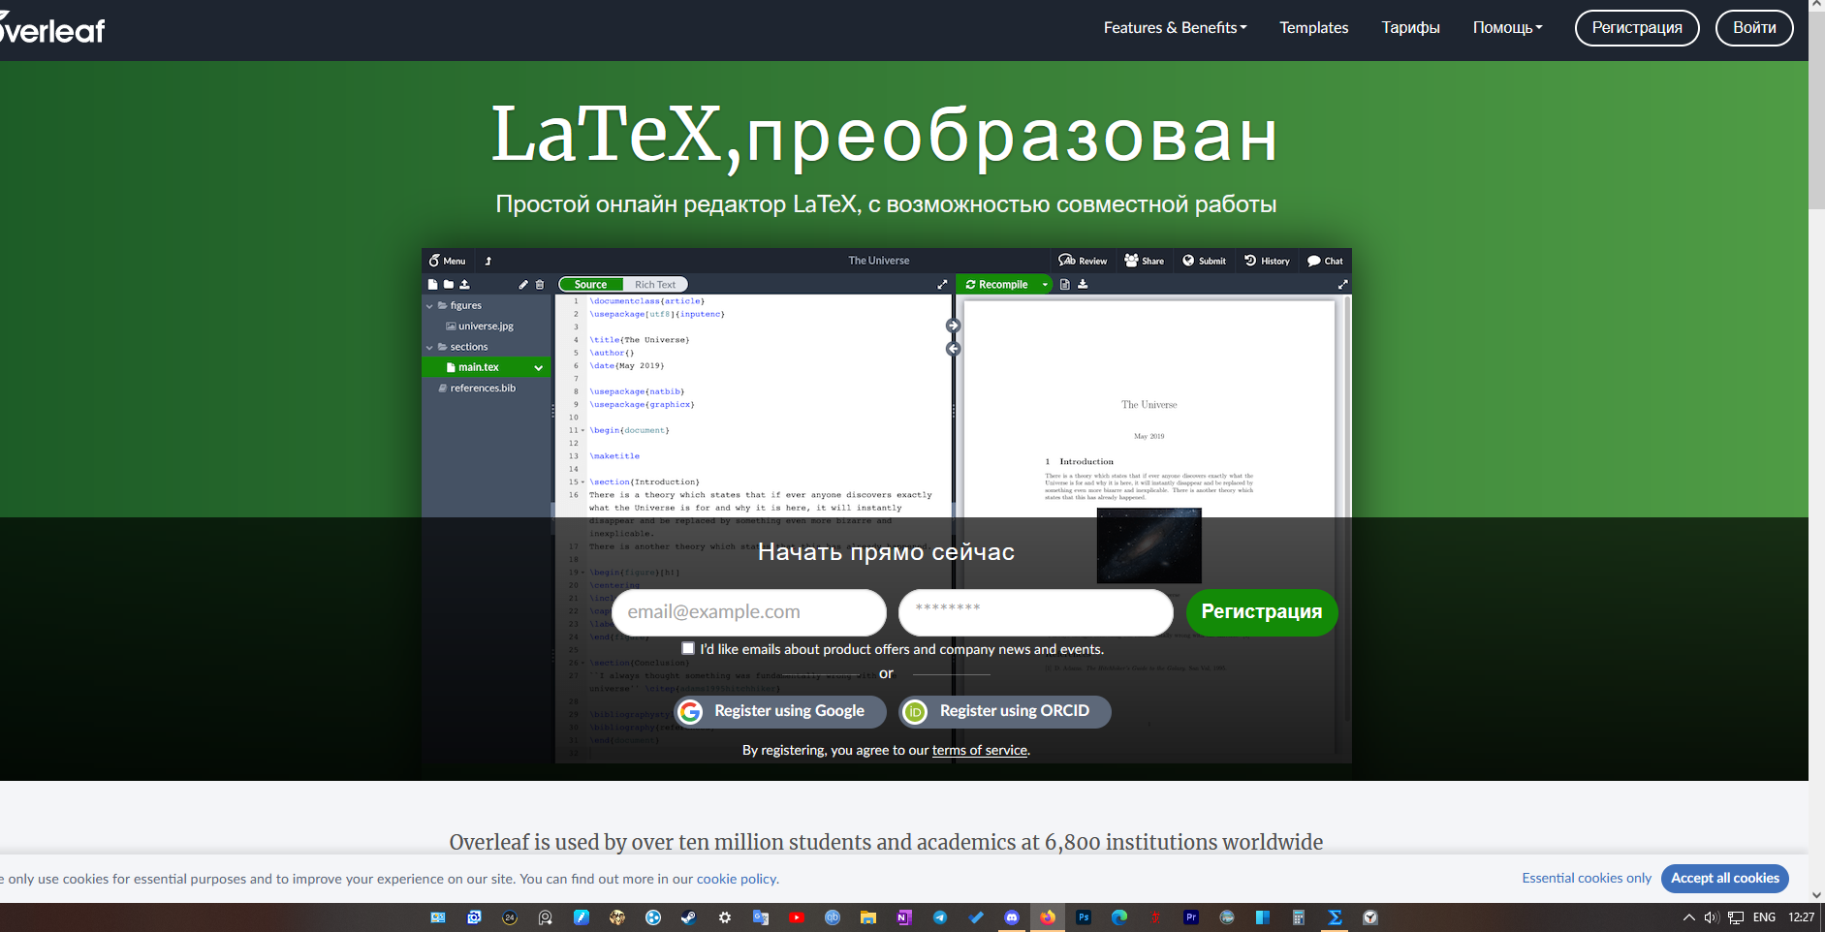1825x932 pixels.
Task: Click the right-arrow go-to-PDF icon
Action: (953, 326)
